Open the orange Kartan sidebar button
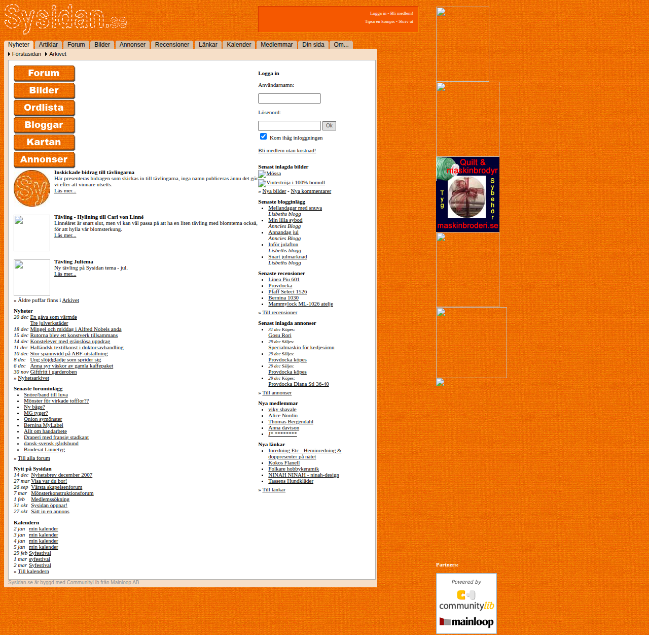 coord(44,143)
